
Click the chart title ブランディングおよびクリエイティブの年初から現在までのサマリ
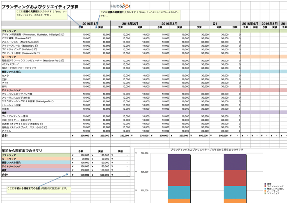[207, 150]
